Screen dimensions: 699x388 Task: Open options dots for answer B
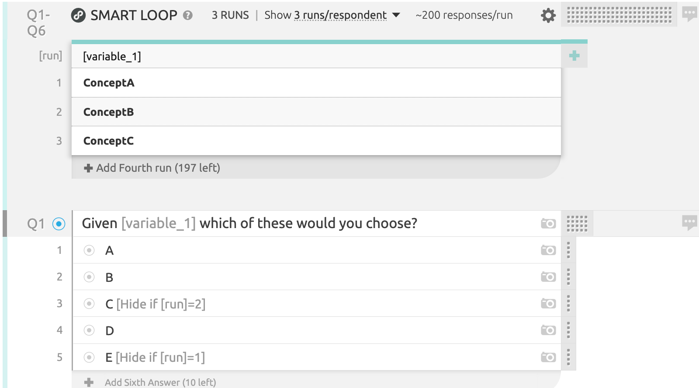click(x=568, y=277)
